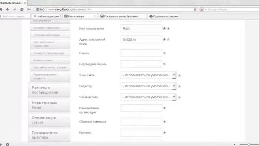
Task: Open Срок выполнения мероприятий sidebar item
Action: pos(50,44)
